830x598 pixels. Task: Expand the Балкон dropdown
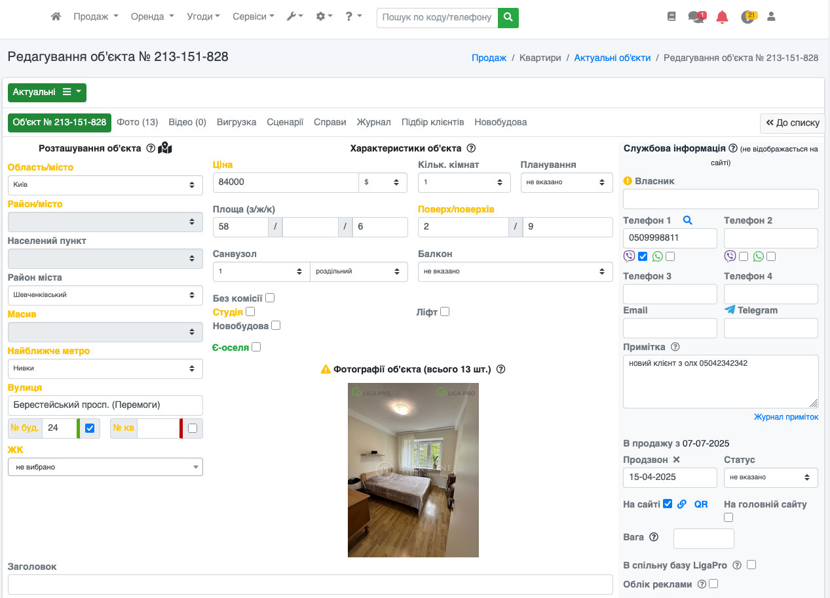pyautogui.click(x=515, y=271)
